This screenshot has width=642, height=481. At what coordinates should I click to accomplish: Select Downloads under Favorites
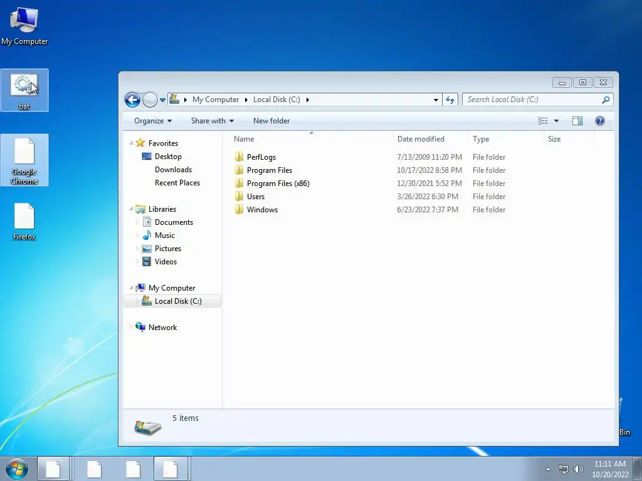(x=173, y=169)
